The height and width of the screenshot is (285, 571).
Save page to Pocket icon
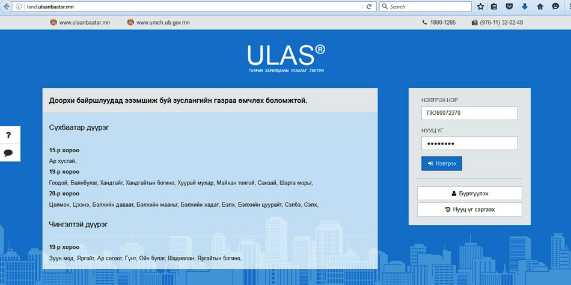(509, 7)
